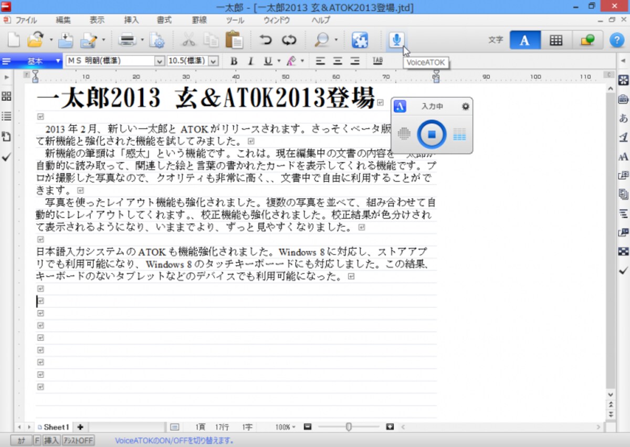Open the 編集 menu

(63, 20)
